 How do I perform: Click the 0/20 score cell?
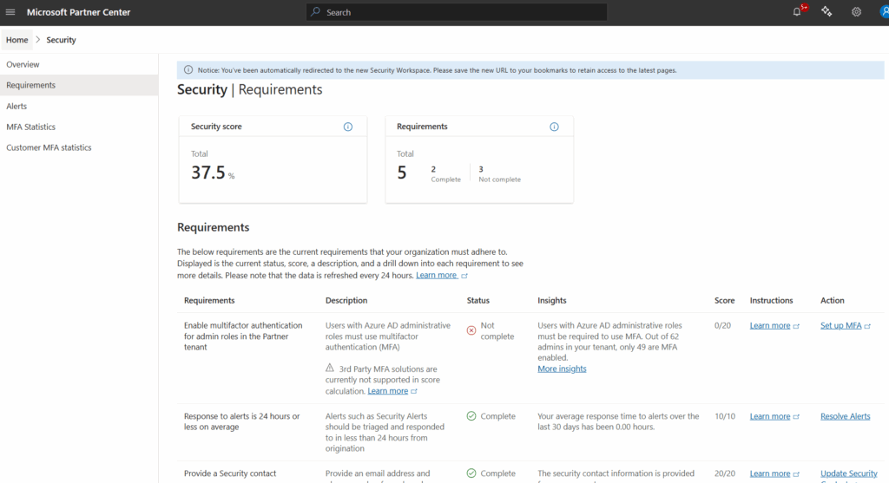723,325
